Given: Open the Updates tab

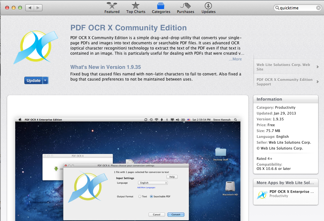Looking at the screenshot, I should pyautogui.click(x=208, y=8).
